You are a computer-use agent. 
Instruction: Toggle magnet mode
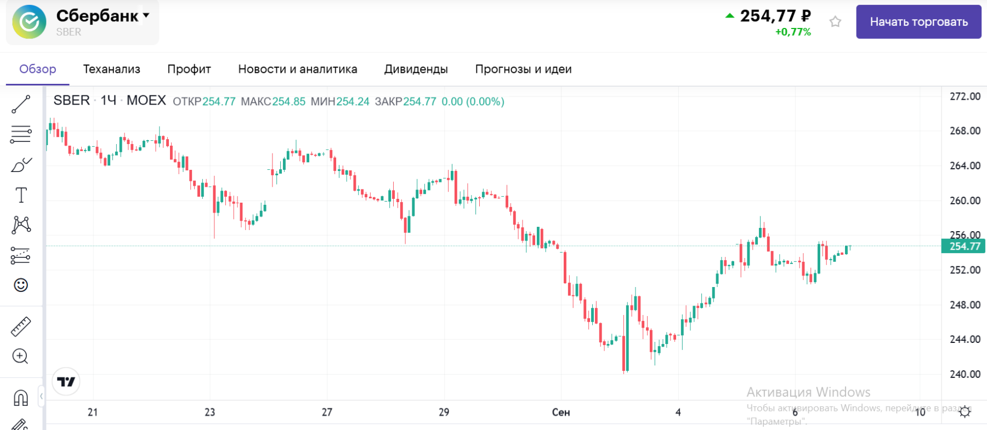coord(21,398)
